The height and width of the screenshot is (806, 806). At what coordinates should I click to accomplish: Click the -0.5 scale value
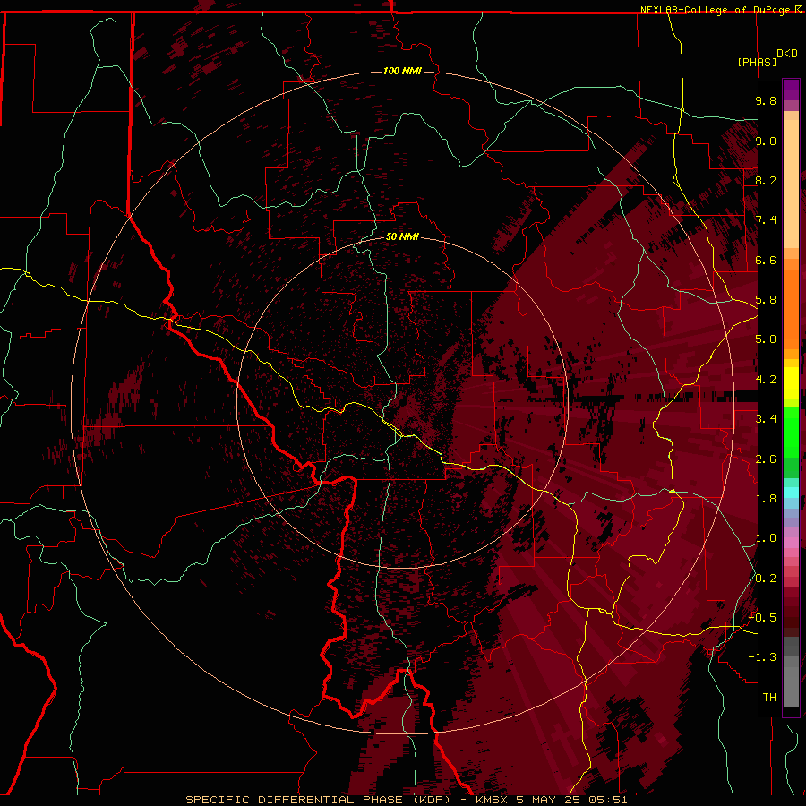coord(762,618)
